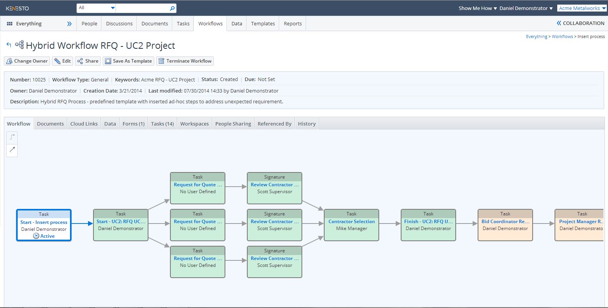Click the Start - UC2: RFQ task link
The image size is (608, 308).
point(121,222)
